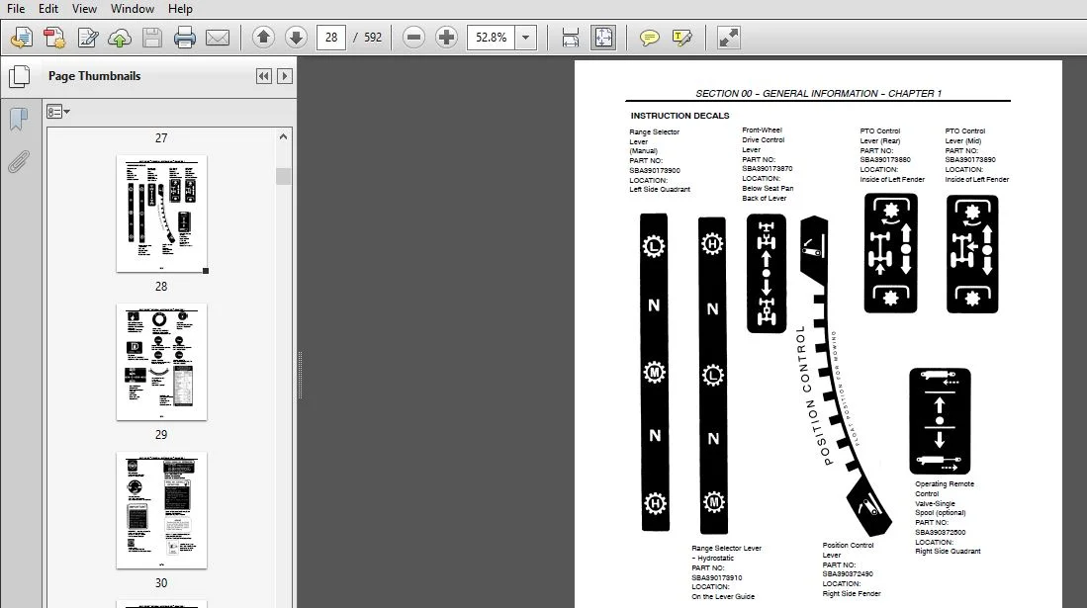The width and height of the screenshot is (1087, 608).
Task: Open the zoom level dropdown arrow
Action: click(x=526, y=38)
